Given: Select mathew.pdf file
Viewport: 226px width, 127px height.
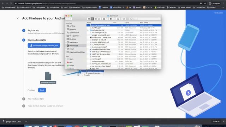Looking at the screenshot, I should [124, 59].
